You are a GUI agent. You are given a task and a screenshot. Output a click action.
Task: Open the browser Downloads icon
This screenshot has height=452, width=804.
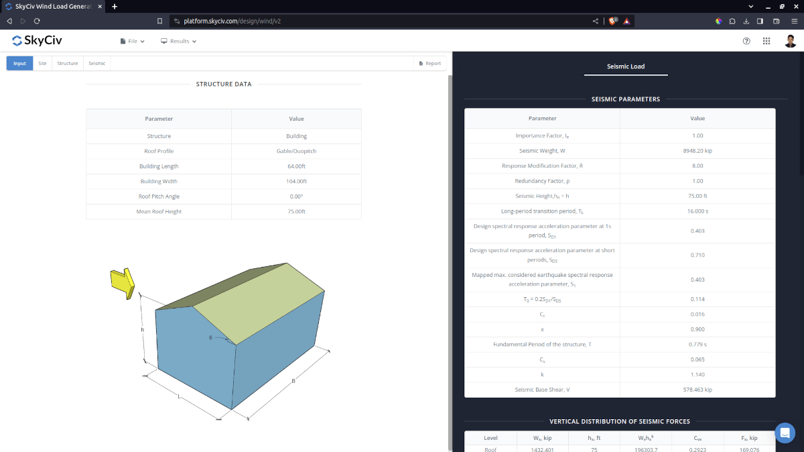[x=746, y=21]
